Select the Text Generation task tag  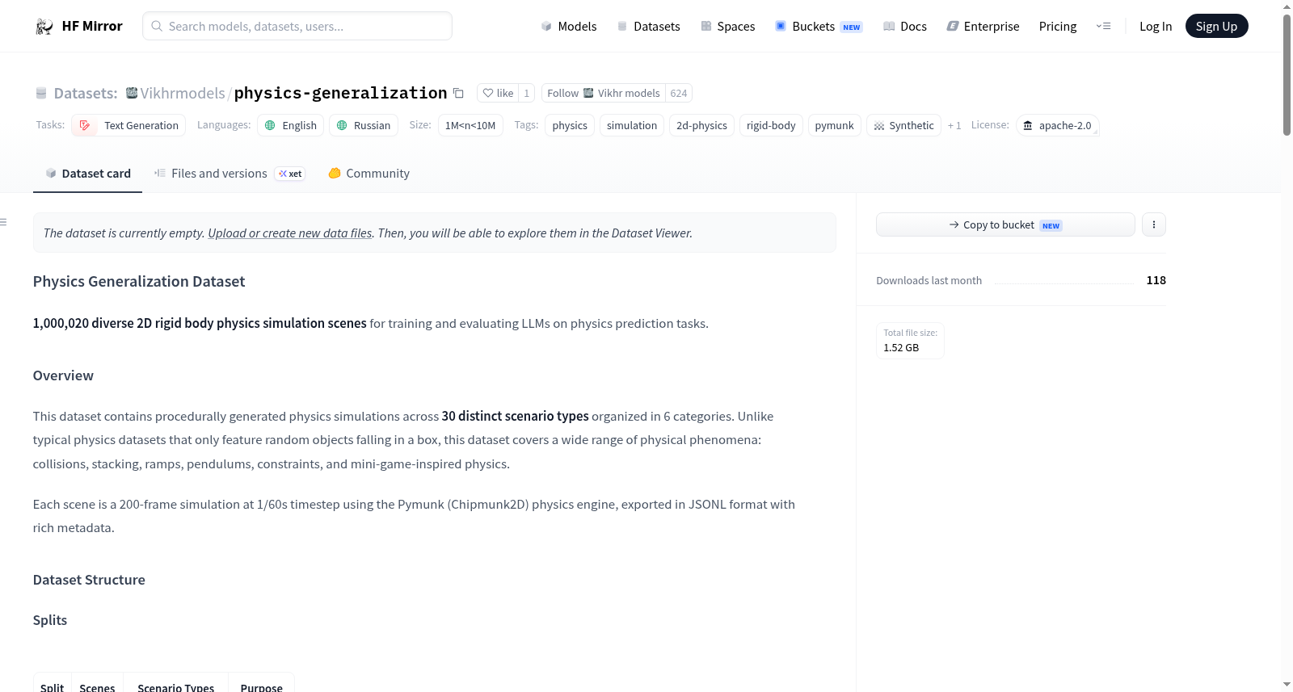[128, 125]
